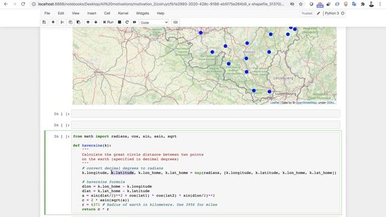Open the Insert menu

(x=92, y=13)
